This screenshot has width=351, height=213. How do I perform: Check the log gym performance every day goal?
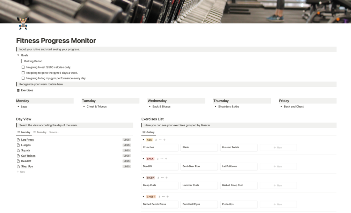(x=23, y=78)
